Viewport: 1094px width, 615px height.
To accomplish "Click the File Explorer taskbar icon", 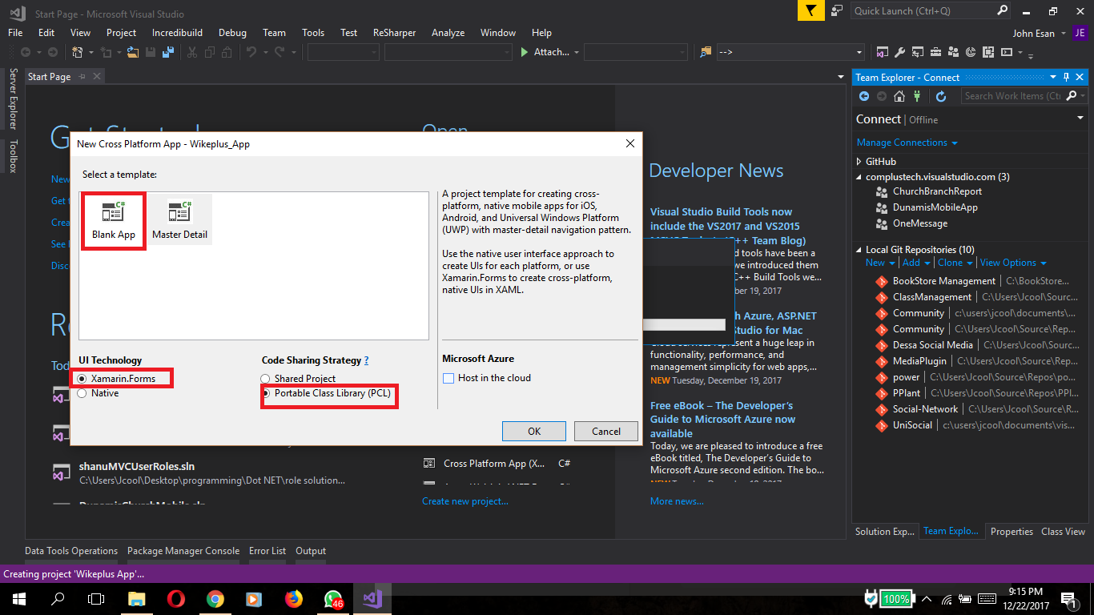I will pos(137,598).
